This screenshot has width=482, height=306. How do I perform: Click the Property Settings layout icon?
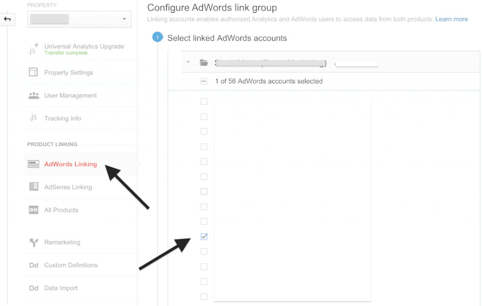33,72
